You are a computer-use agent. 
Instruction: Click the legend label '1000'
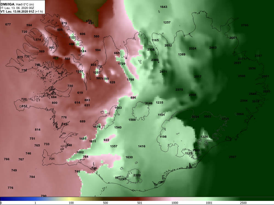(175, 203)
